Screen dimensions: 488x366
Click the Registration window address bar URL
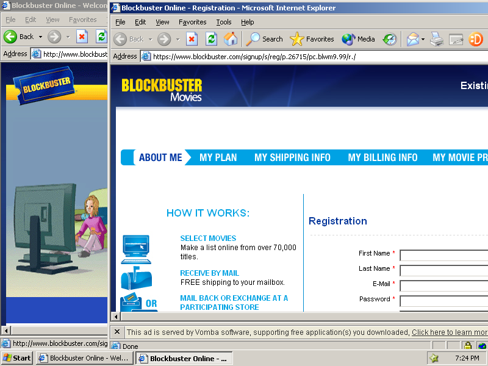[x=254, y=57]
